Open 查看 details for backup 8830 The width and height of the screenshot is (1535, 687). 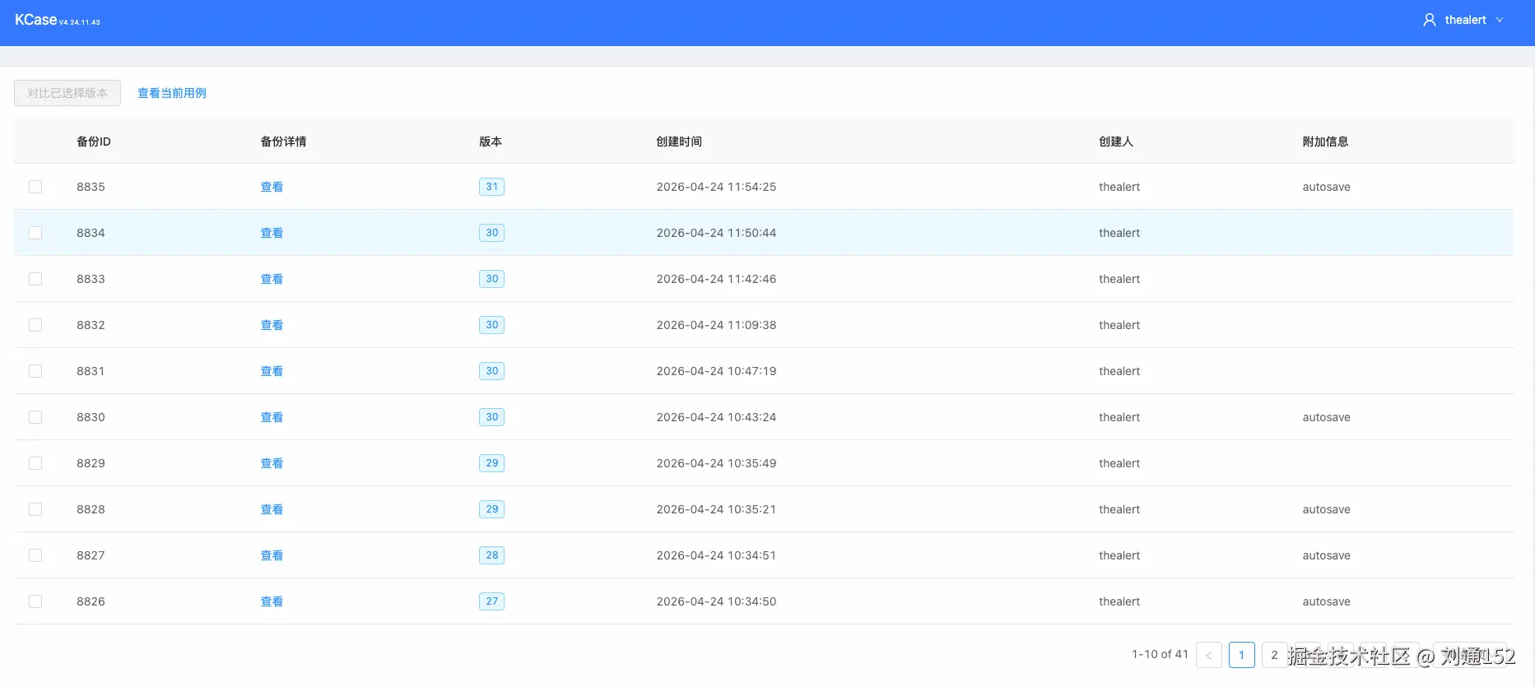[272, 417]
